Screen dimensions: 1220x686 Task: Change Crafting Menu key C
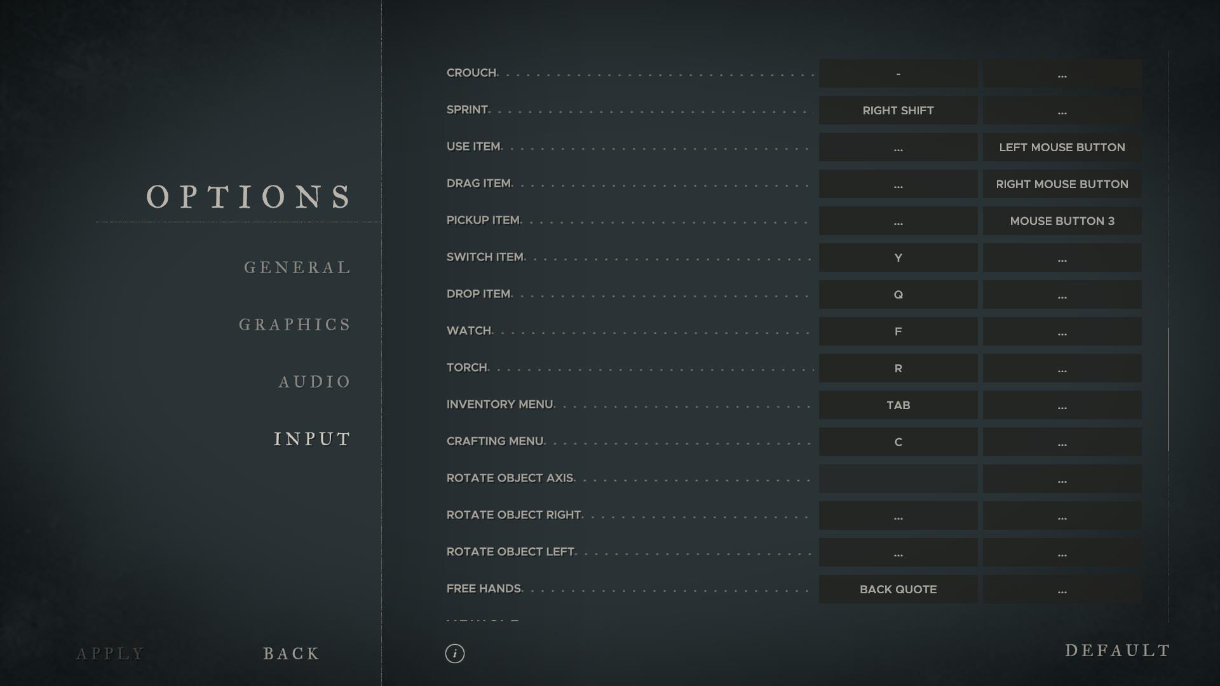[x=898, y=442]
